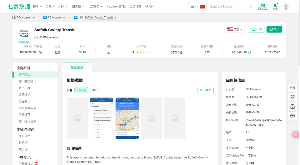Image resolution: width=300 pixels, height=165 pixels.
Task: Click the 1.4 star rating display
Action: point(141,52)
